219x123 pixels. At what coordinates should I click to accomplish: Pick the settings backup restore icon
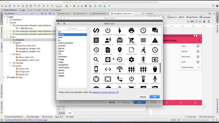click(x=119, y=59)
